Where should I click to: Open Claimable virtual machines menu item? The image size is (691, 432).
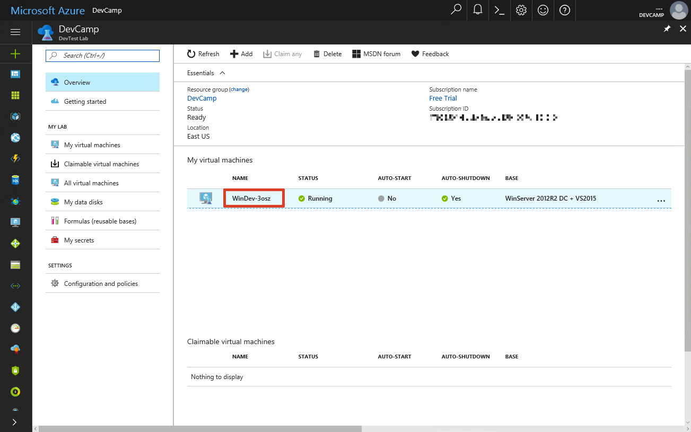pyautogui.click(x=103, y=164)
